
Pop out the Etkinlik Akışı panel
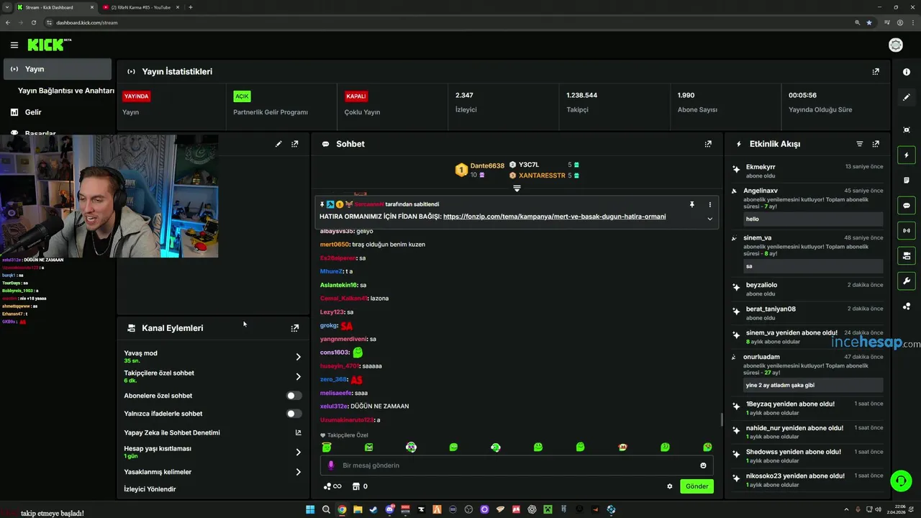click(876, 144)
